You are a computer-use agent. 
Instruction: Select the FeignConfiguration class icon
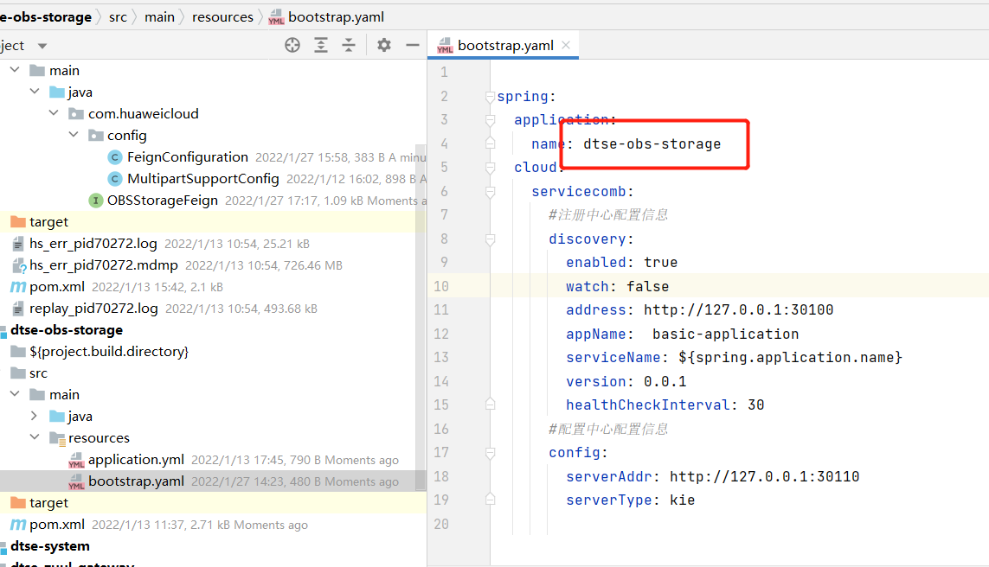point(115,157)
